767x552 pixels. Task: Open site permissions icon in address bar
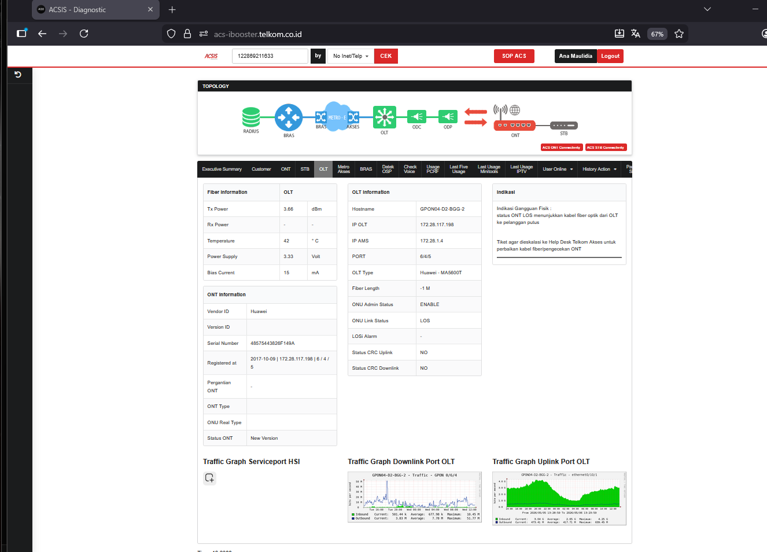[204, 34]
